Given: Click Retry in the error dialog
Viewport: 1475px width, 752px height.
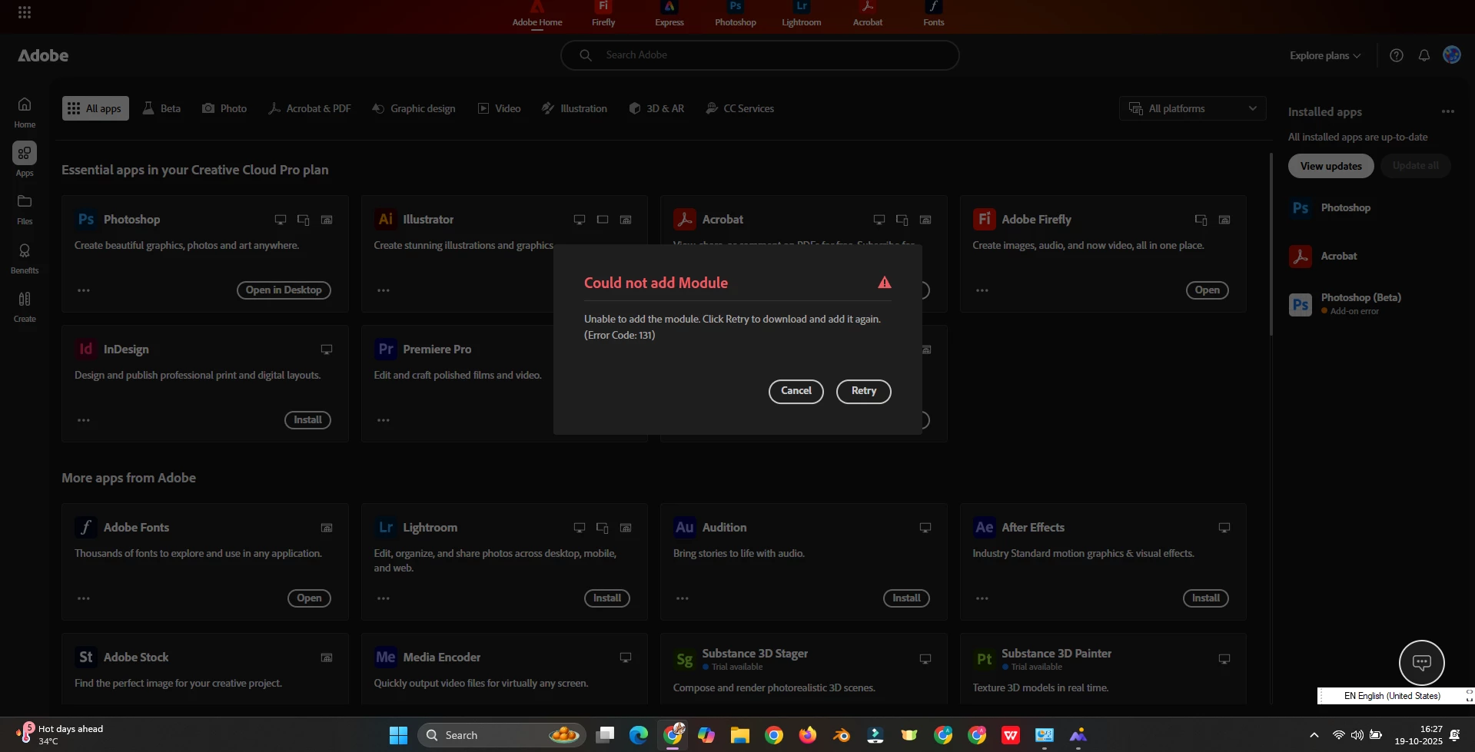Looking at the screenshot, I should (x=863, y=391).
